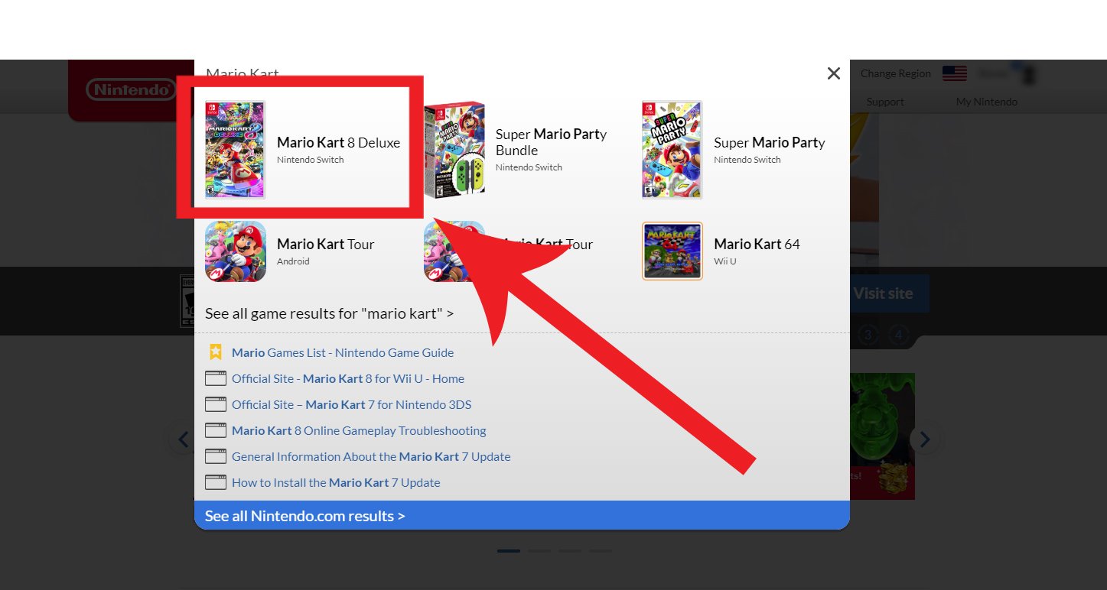Image resolution: width=1107 pixels, height=590 pixels.
Task: See all Nintendo.com results
Action: tap(522, 515)
